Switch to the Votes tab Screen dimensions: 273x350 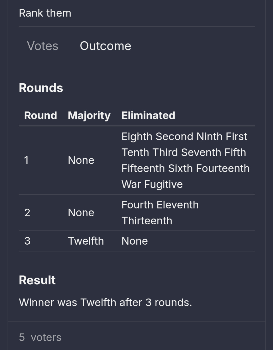[43, 46]
